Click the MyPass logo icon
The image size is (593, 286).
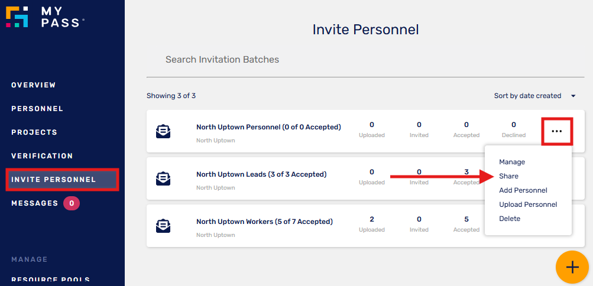17,17
